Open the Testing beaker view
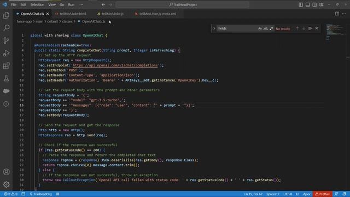 [x=6, y=78]
